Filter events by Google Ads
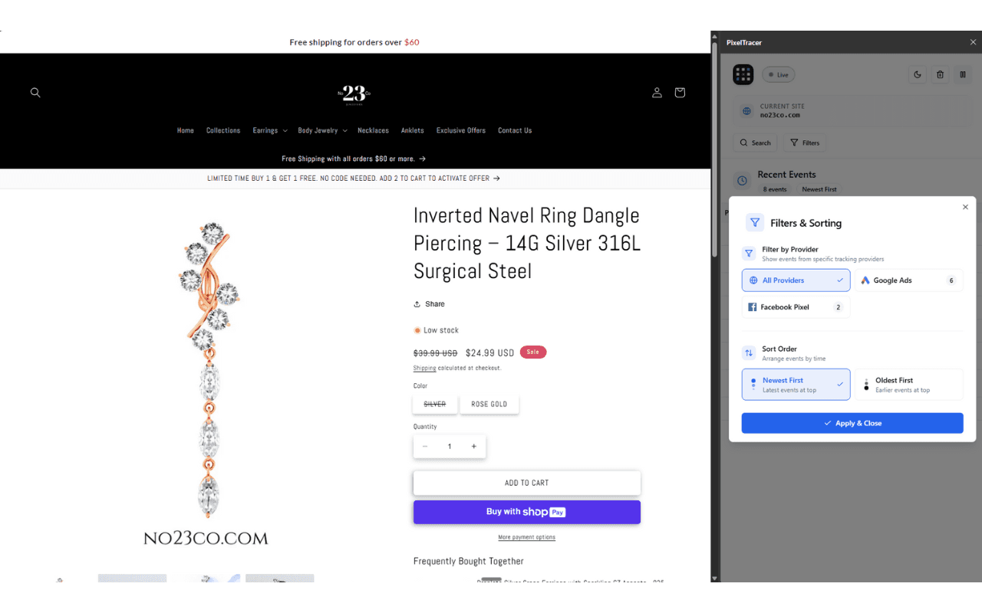This screenshot has width=982, height=613. pos(908,280)
